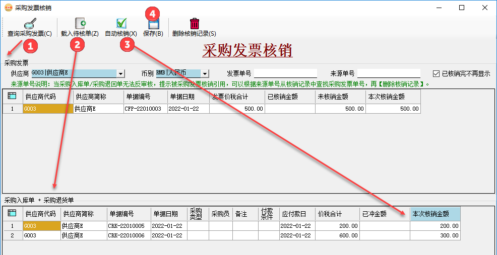Click receipt grid 应付款日 column header
Screen dimensions: 497x255
coord(297,214)
